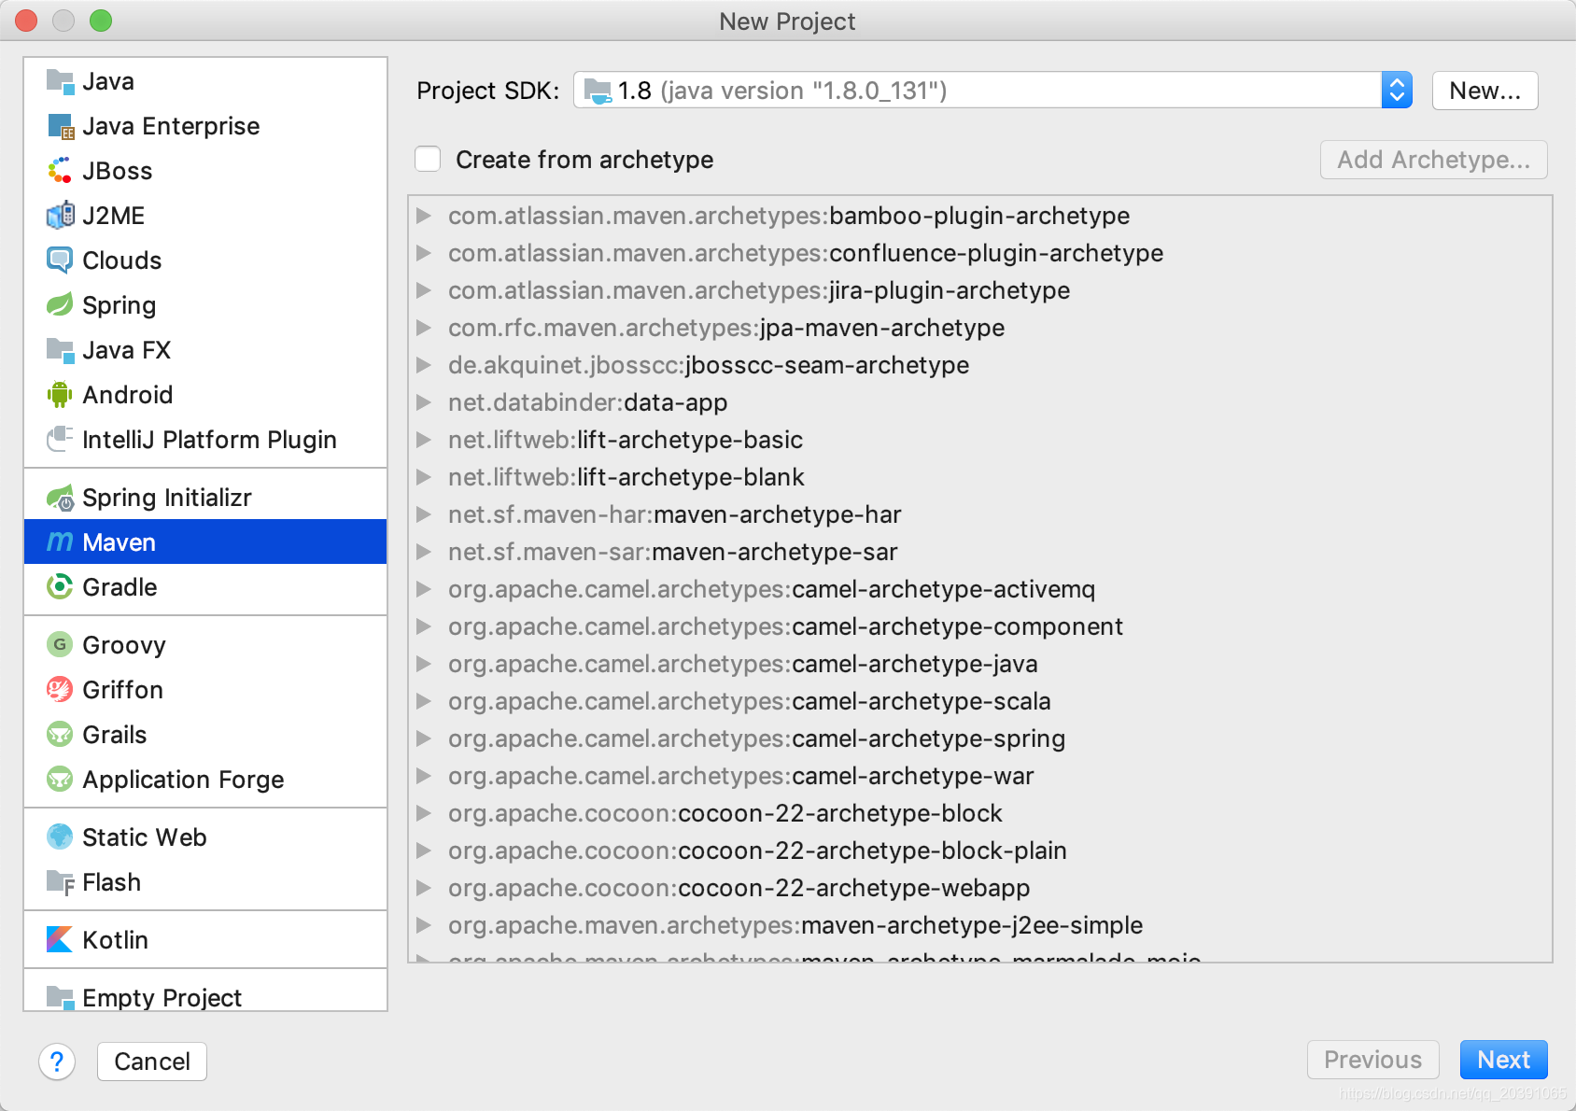Choose Gradle project type

click(x=205, y=587)
